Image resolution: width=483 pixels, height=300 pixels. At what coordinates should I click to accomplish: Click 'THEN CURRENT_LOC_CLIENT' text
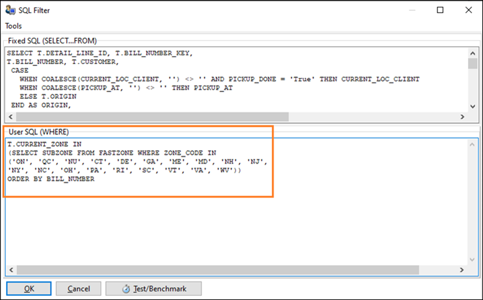[370, 79]
